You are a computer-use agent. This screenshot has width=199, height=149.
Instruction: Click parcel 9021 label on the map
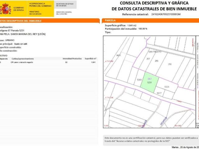click(x=118, y=55)
